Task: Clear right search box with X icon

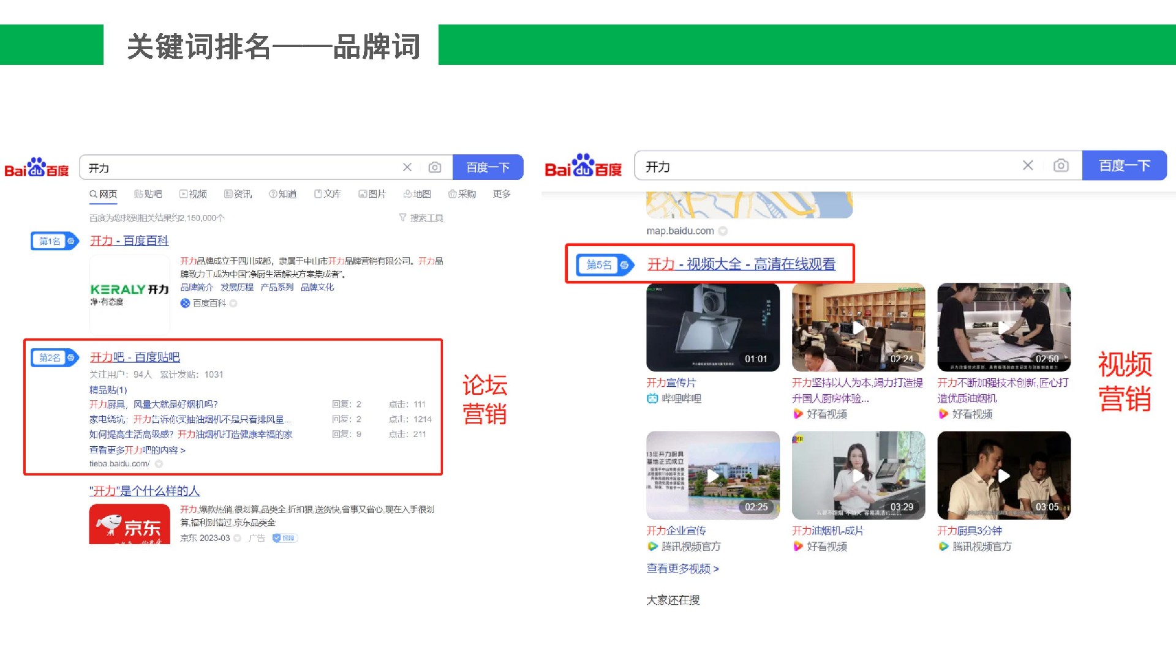Action: point(1028,165)
